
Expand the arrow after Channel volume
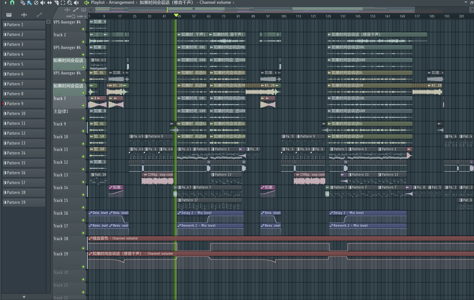(x=234, y=3)
